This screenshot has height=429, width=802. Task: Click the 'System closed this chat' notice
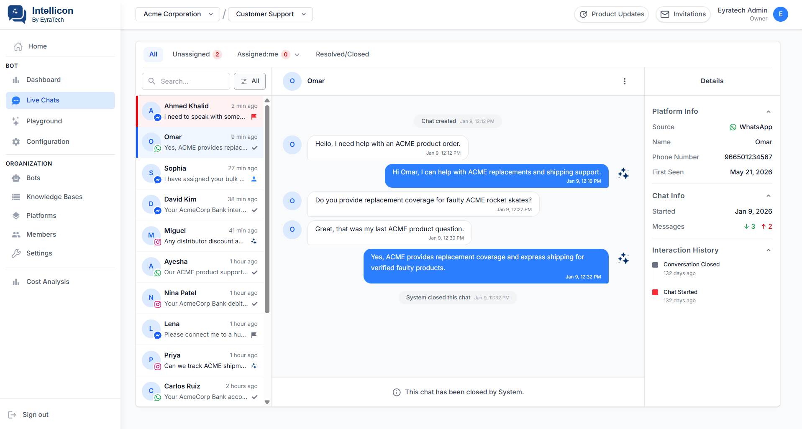(x=458, y=298)
